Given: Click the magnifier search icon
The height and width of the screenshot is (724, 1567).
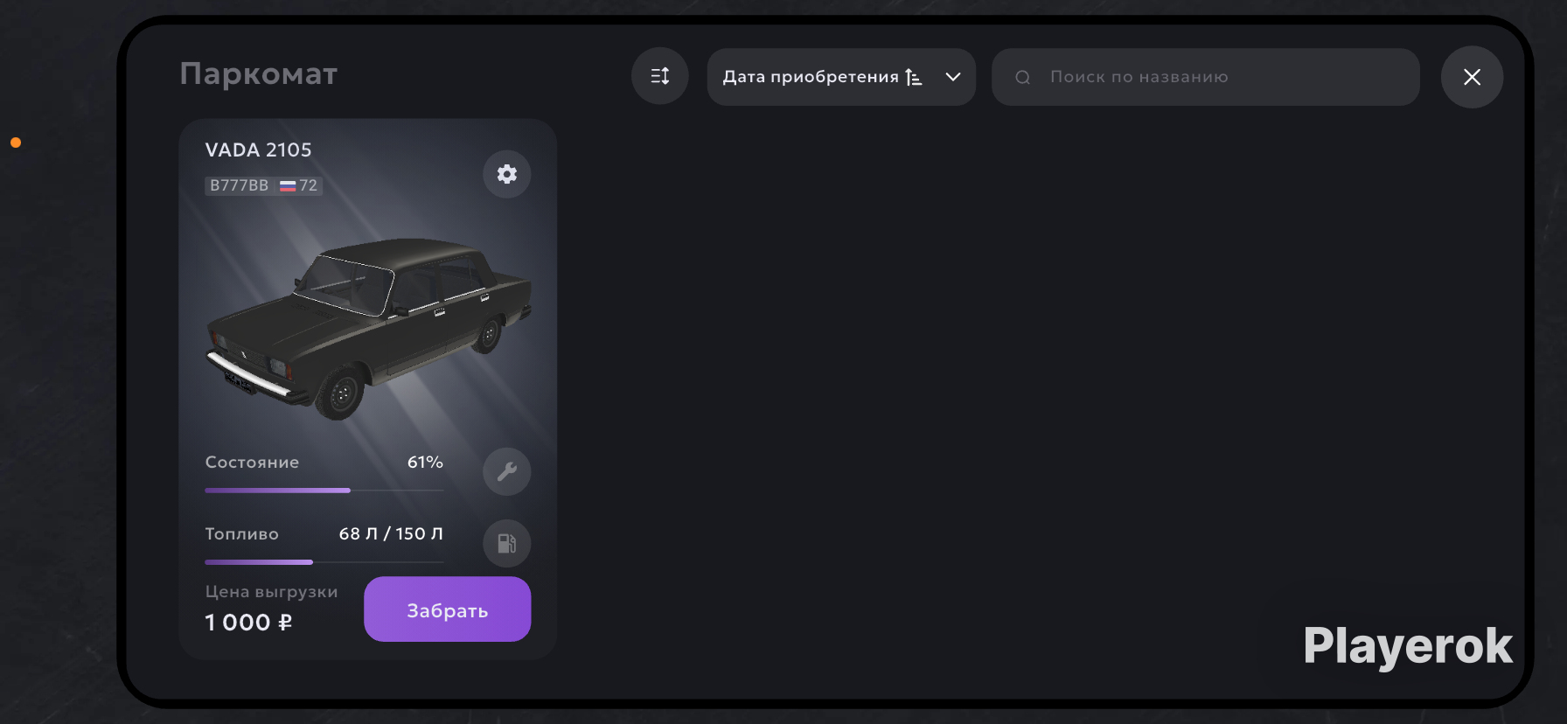Looking at the screenshot, I should click(x=1022, y=77).
